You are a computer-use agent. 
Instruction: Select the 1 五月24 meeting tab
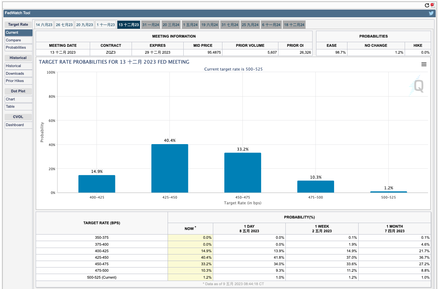click(191, 25)
